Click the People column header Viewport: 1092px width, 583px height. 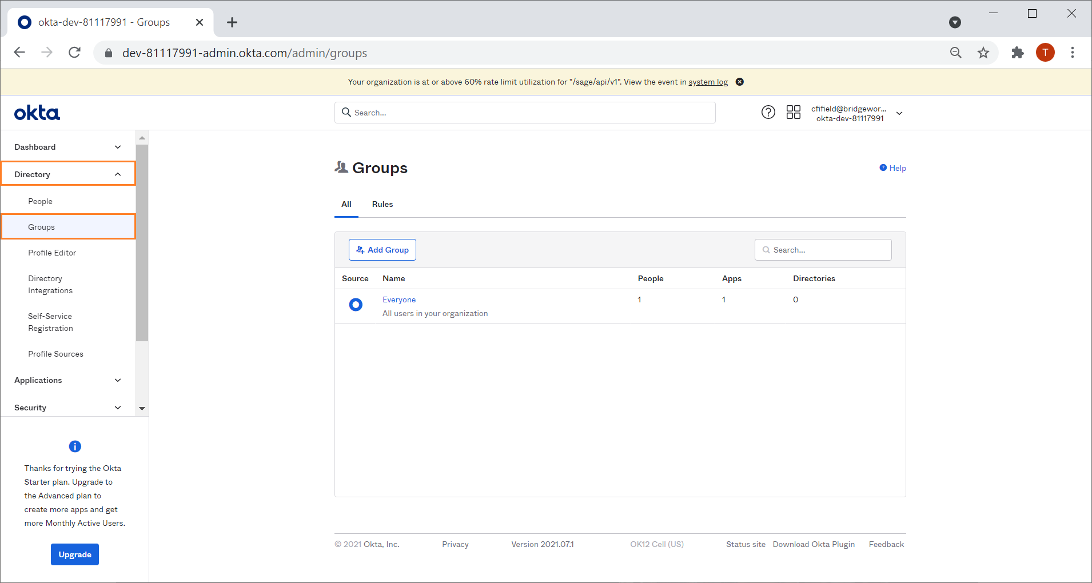point(651,278)
